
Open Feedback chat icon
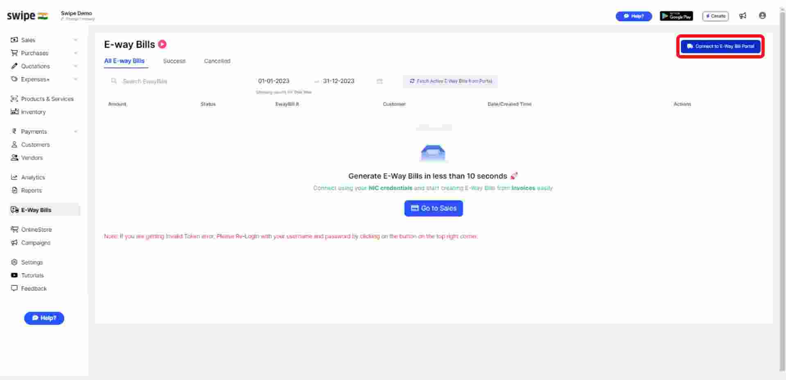pyautogui.click(x=14, y=288)
